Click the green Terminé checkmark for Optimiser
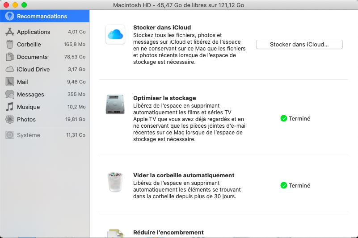The height and width of the screenshot is (238, 358). [283, 118]
